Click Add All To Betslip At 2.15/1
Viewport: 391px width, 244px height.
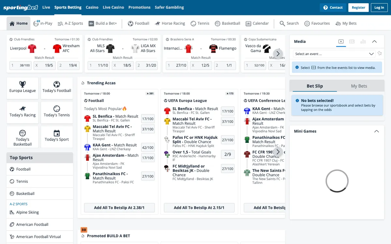pyautogui.click(x=199, y=208)
